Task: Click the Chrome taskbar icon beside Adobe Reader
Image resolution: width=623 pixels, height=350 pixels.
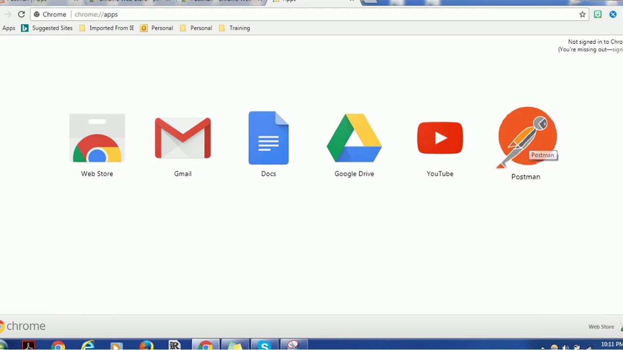Action: pos(58,346)
